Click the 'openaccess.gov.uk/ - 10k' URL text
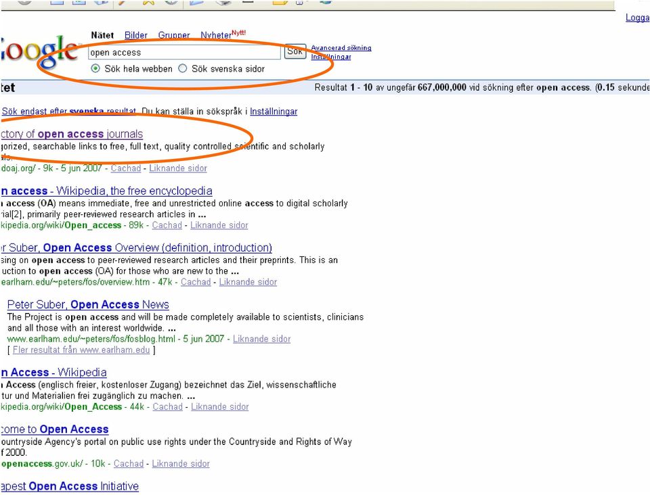650x495 pixels. click(x=53, y=463)
